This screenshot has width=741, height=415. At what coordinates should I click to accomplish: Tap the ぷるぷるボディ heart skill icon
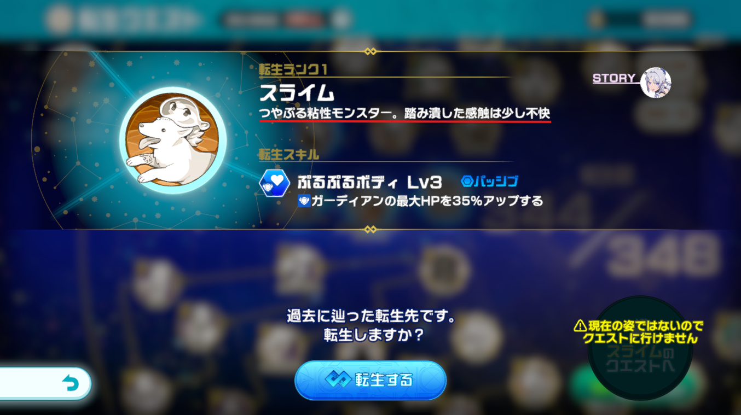coord(274,183)
